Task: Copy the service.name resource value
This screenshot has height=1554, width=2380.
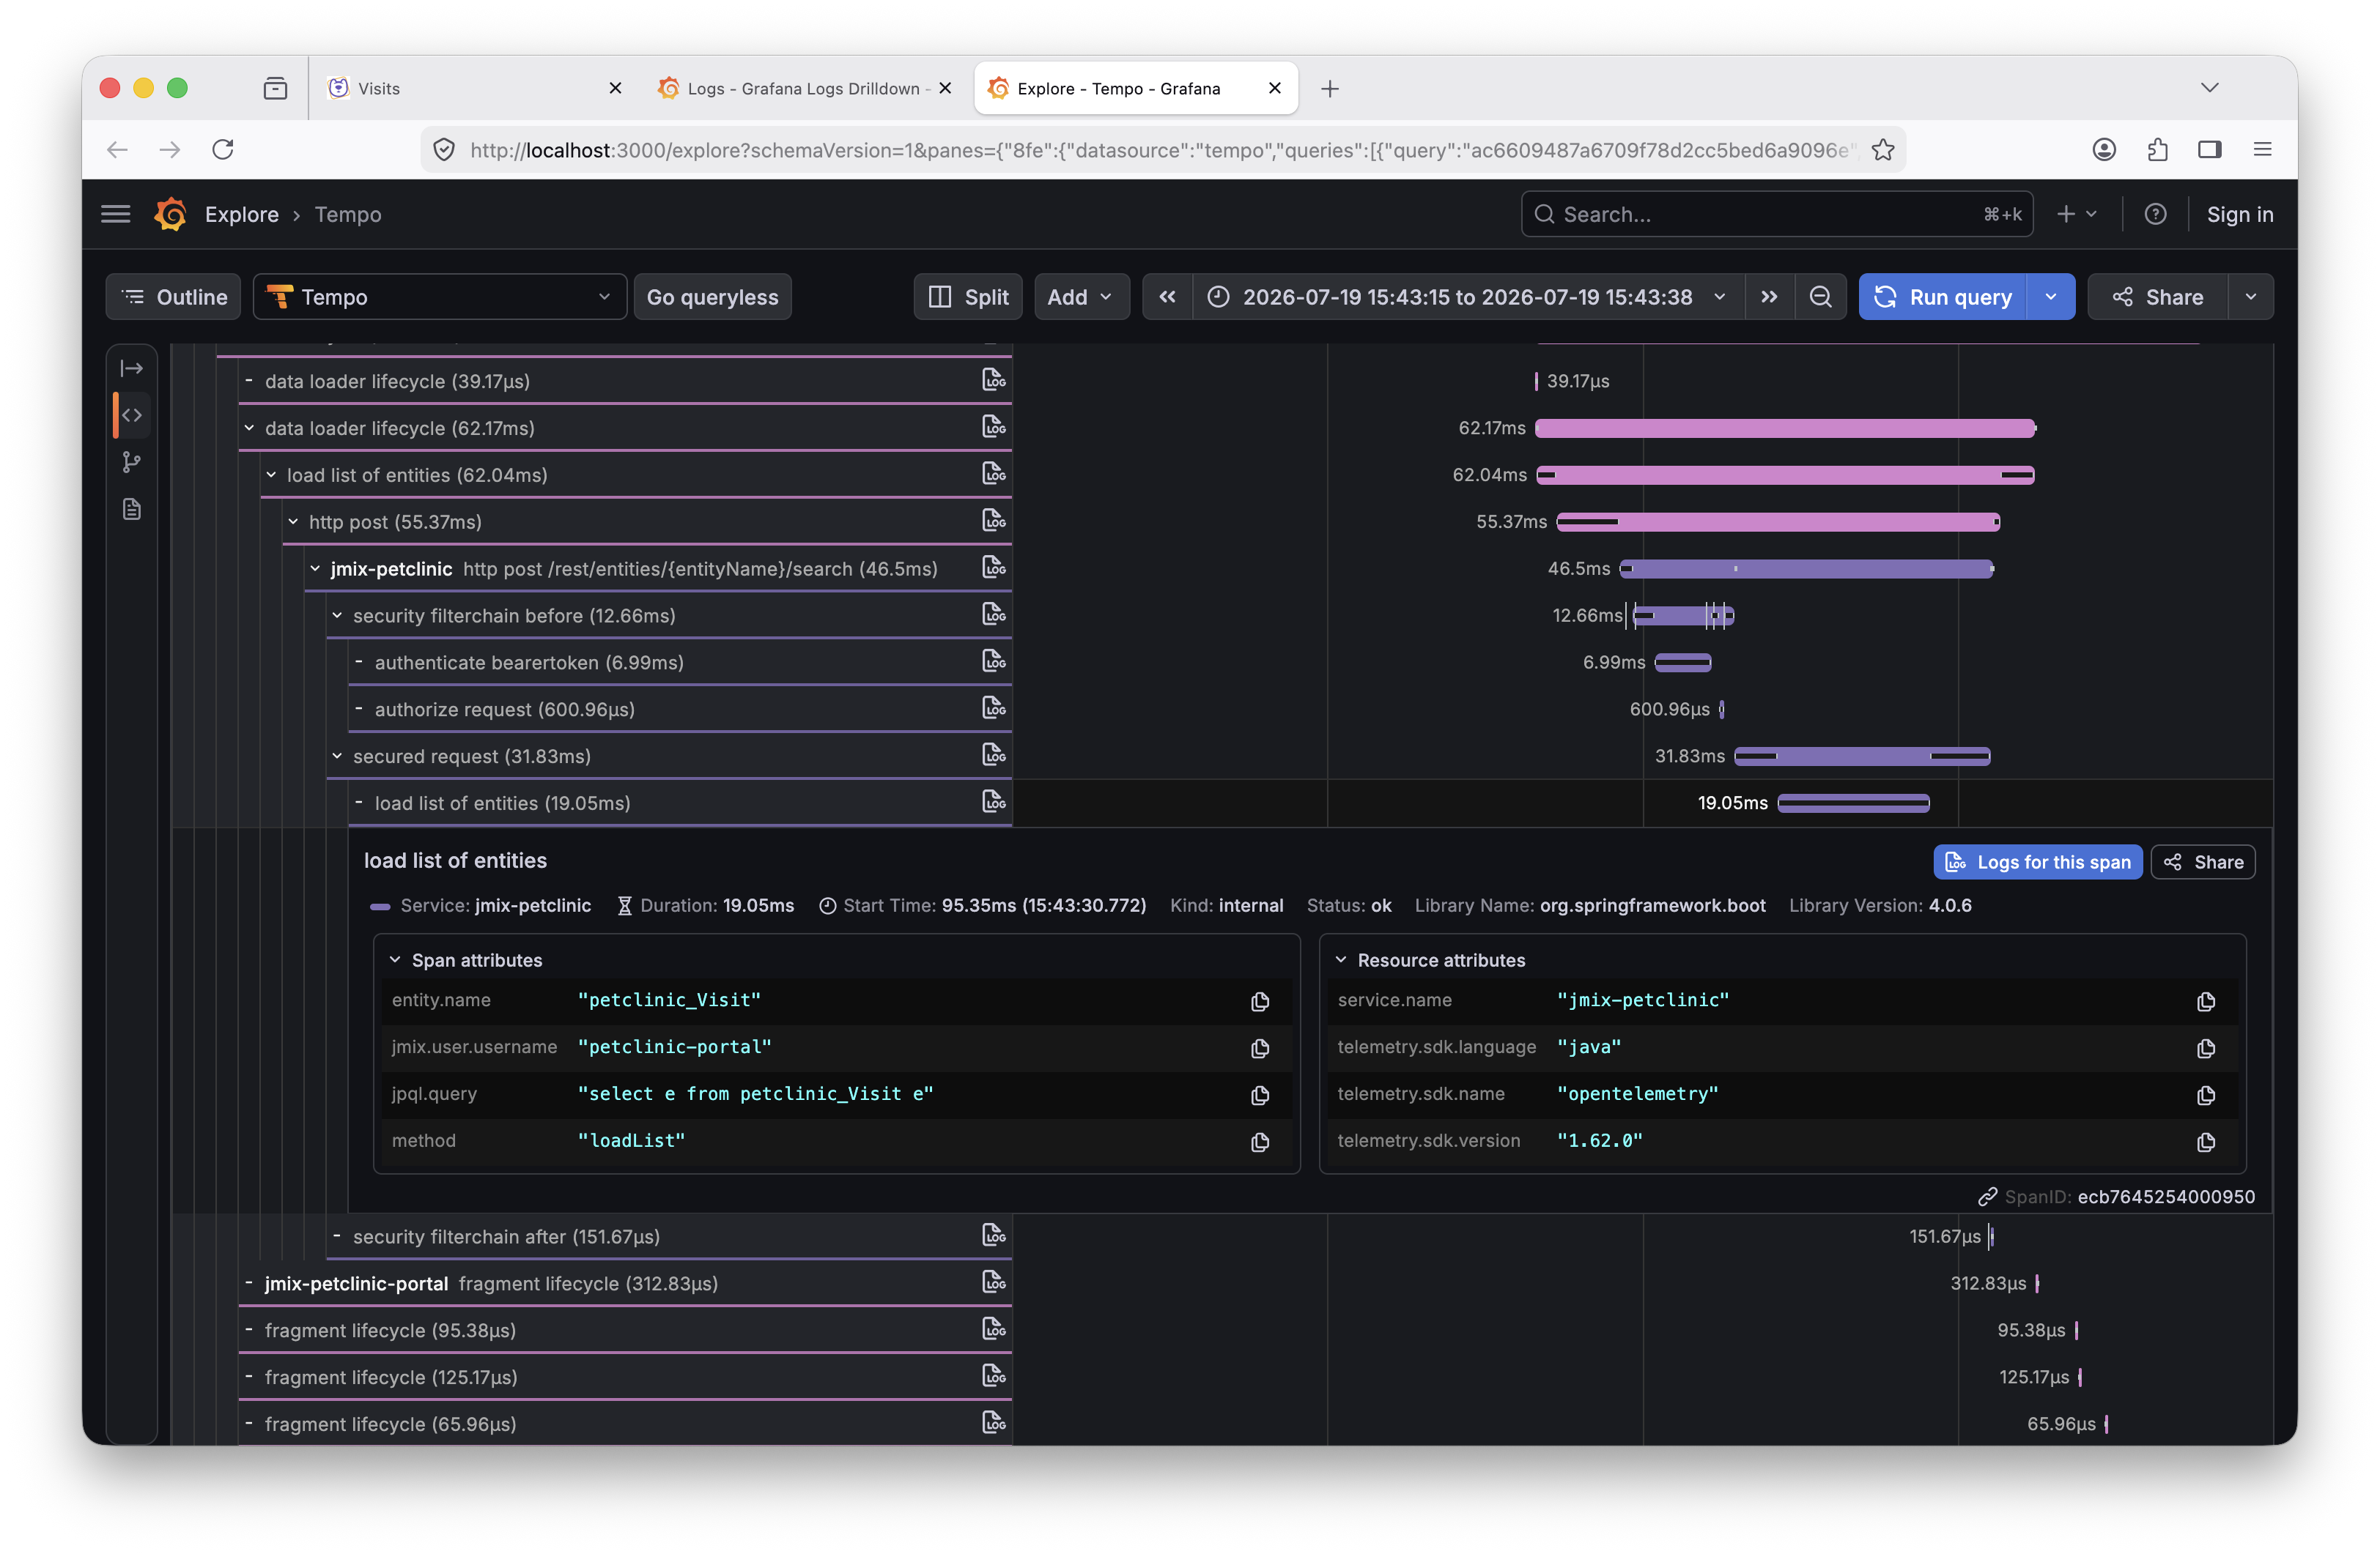Action: [2205, 1001]
